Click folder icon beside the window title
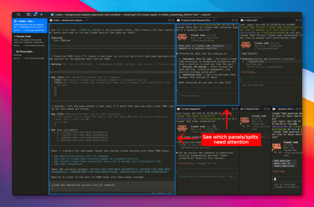The height and width of the screenshot is (207, 314). pos(52,15)
